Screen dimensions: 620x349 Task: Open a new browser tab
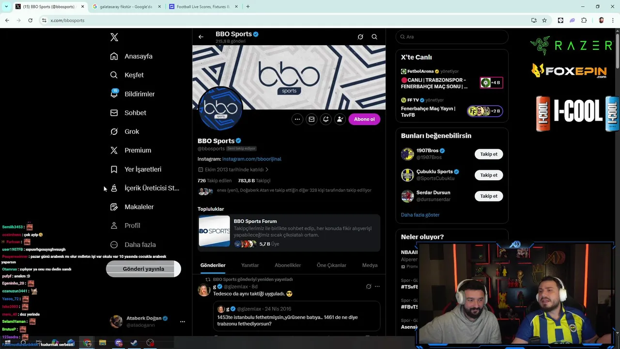248,7
